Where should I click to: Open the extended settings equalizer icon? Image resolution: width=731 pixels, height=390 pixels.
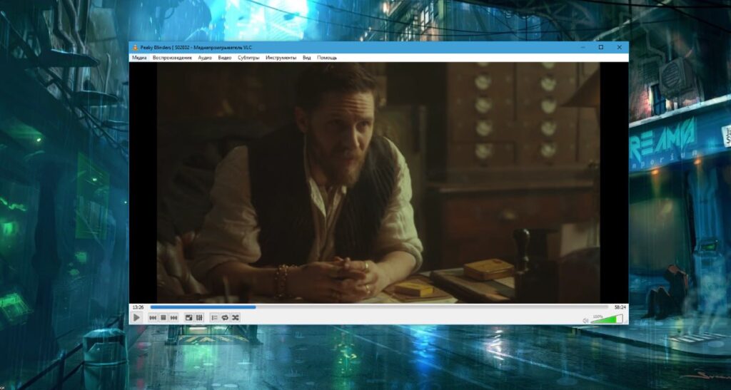point(199,317)
